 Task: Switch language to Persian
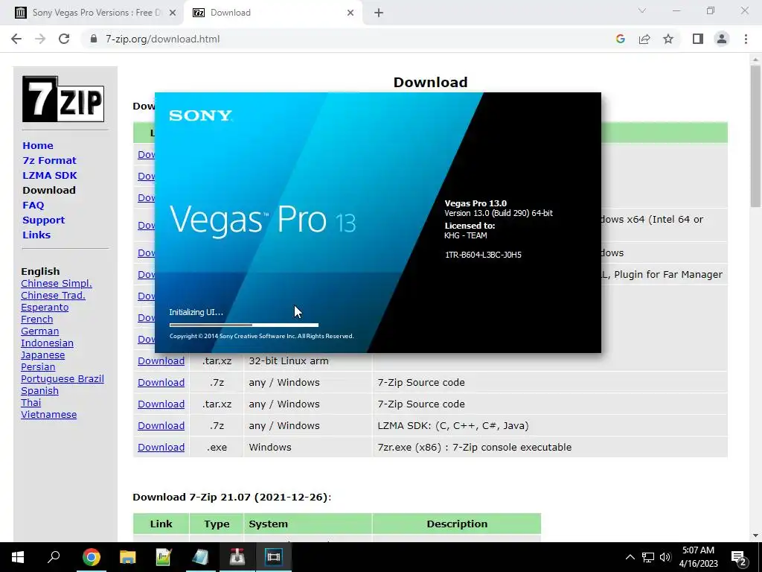pos(38,366)
